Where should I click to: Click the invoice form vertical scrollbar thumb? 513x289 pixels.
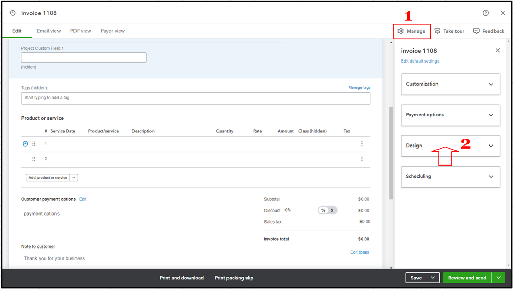pyautogui.click(x=391, y=153)
